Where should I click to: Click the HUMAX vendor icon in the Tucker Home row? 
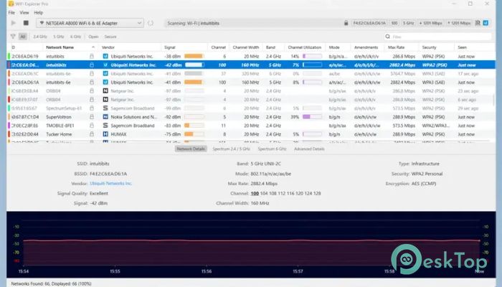point(105,134)
